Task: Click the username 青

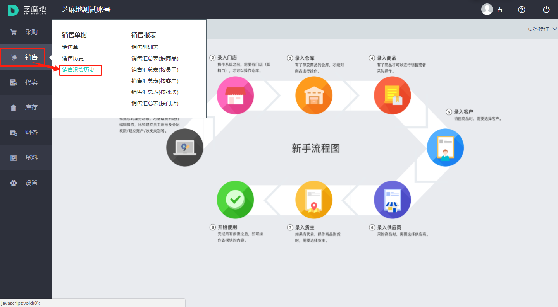Action: [500, 10]
